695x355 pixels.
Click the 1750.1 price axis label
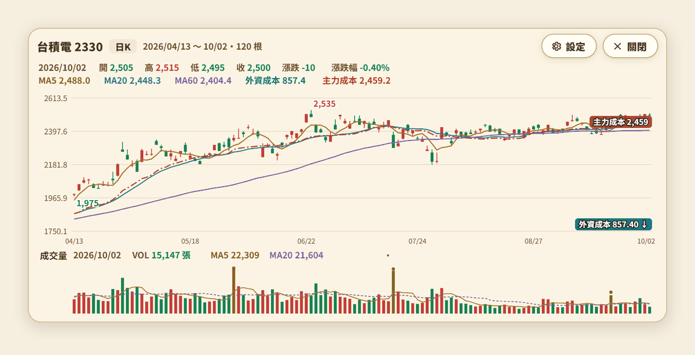click(x=56, y=232)
